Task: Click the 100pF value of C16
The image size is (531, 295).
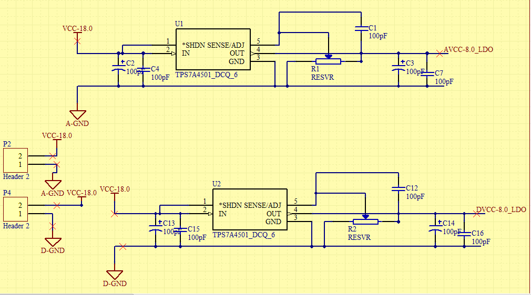Action: pos(481,242)
